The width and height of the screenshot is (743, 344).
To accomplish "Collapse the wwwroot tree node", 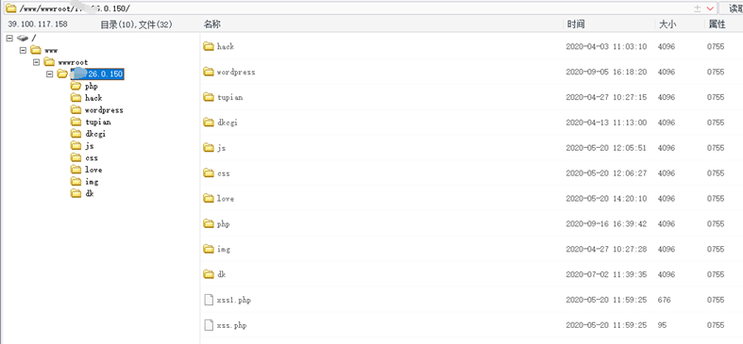I will 36,62.
